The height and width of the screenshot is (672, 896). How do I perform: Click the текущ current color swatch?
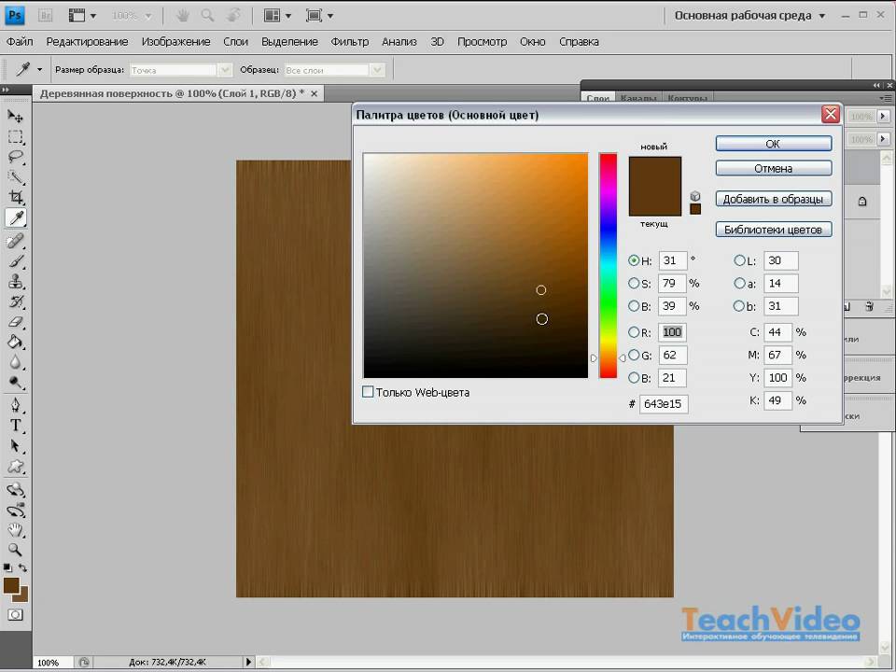pyautogui.click(x=655, y=202)
